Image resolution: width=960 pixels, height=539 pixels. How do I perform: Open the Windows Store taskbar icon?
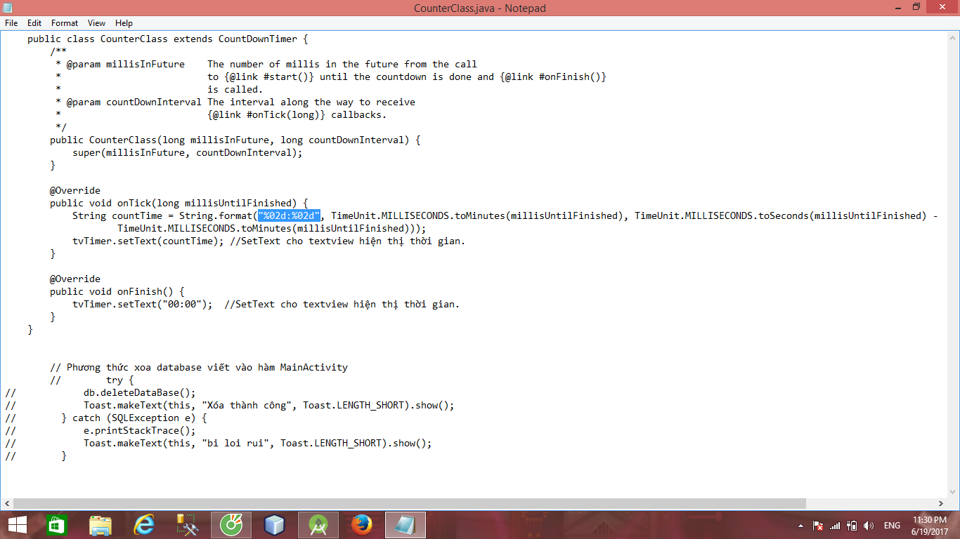[x=56, y=524]
